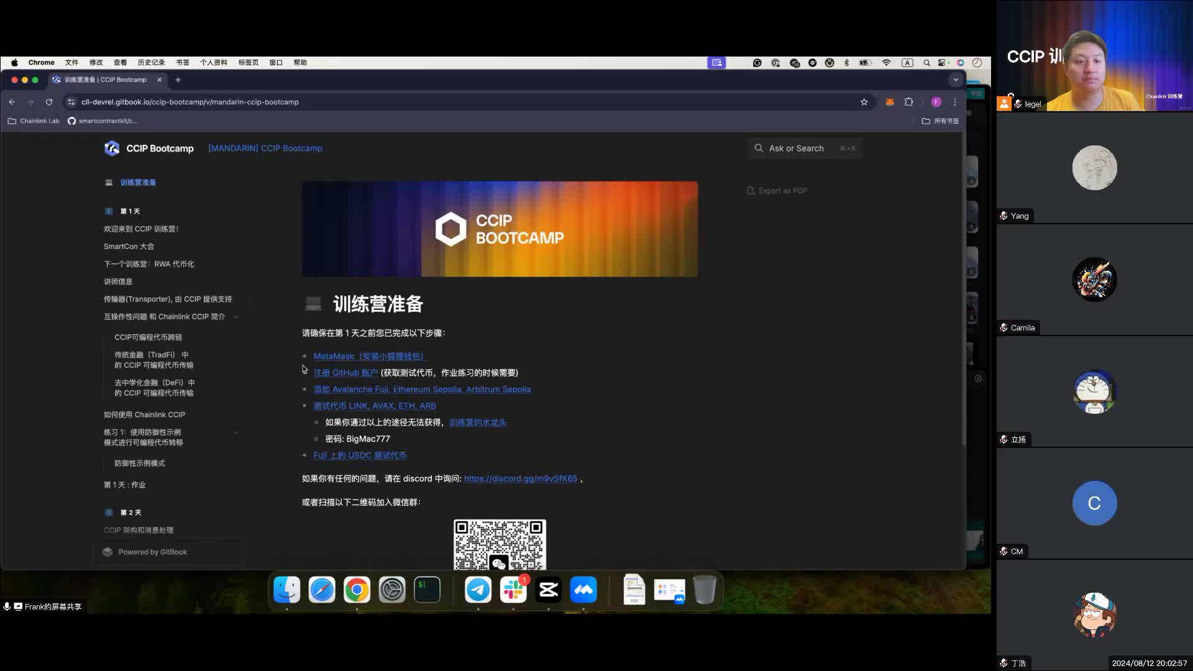The width and height of the screenshot is (1193, 671).
Task: Bookmark the page with the star icon
Action: click(x=864, y=102)
